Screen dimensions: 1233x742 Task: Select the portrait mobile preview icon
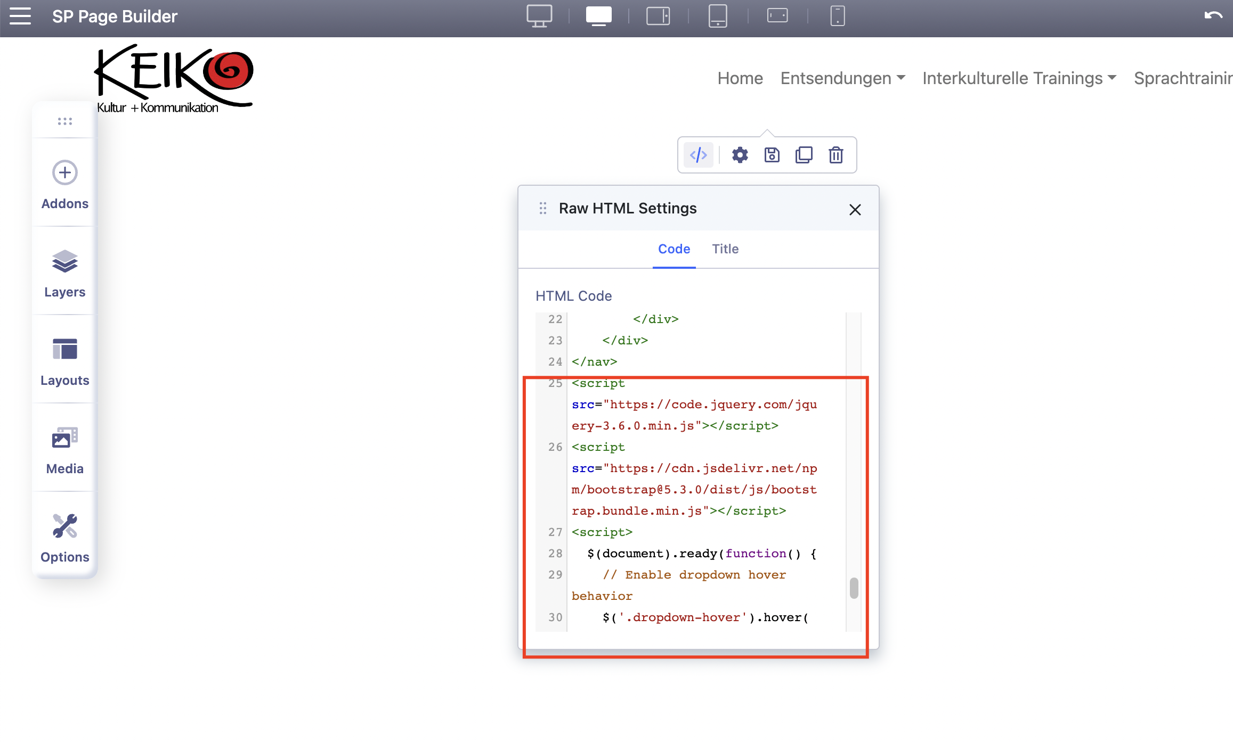point(838,16)
